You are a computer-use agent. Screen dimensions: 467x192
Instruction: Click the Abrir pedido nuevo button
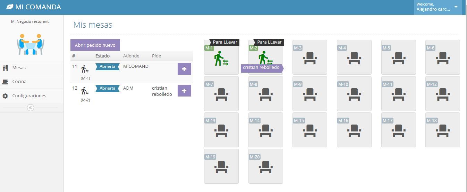[95, 45]
